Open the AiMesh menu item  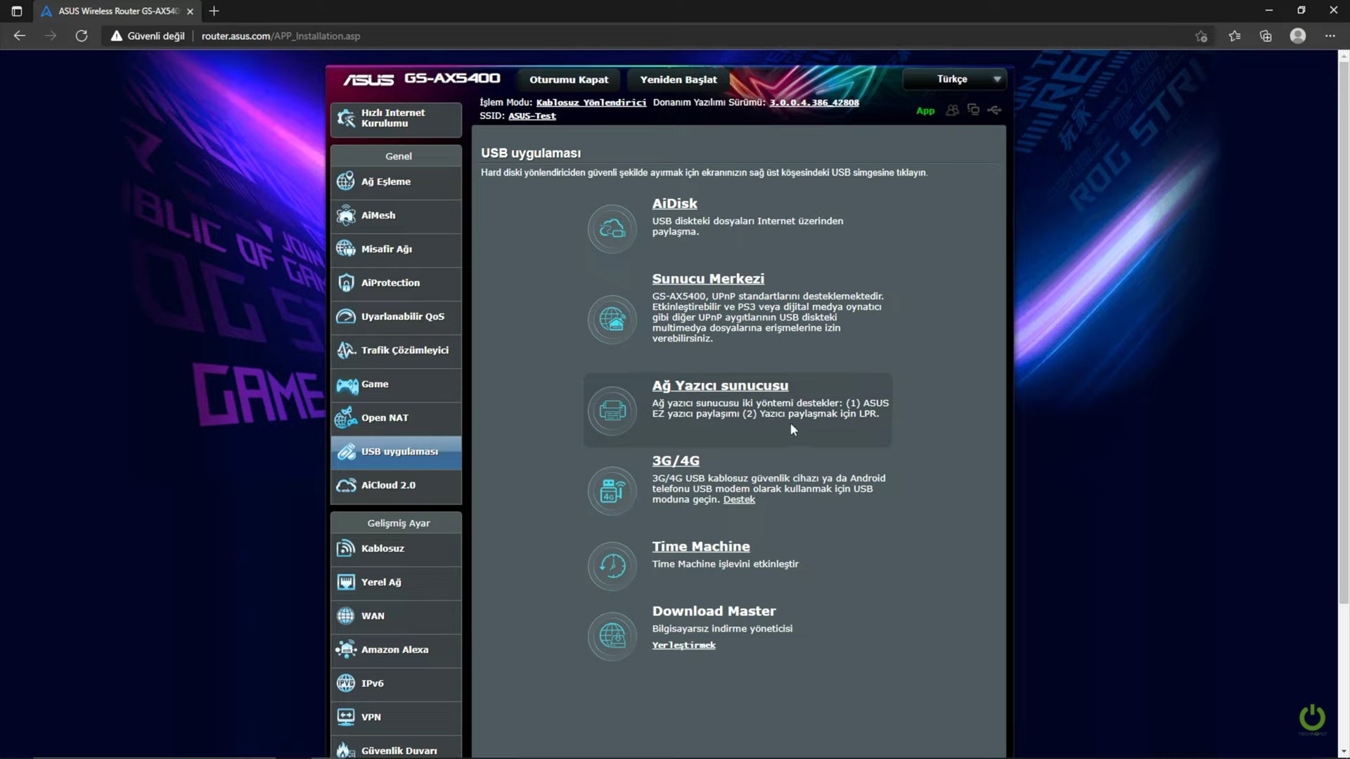[x=396, y=216]
